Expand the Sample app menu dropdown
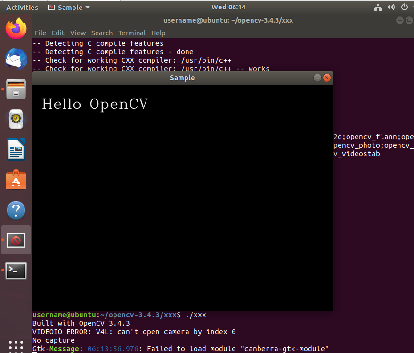 click(69, 8)
